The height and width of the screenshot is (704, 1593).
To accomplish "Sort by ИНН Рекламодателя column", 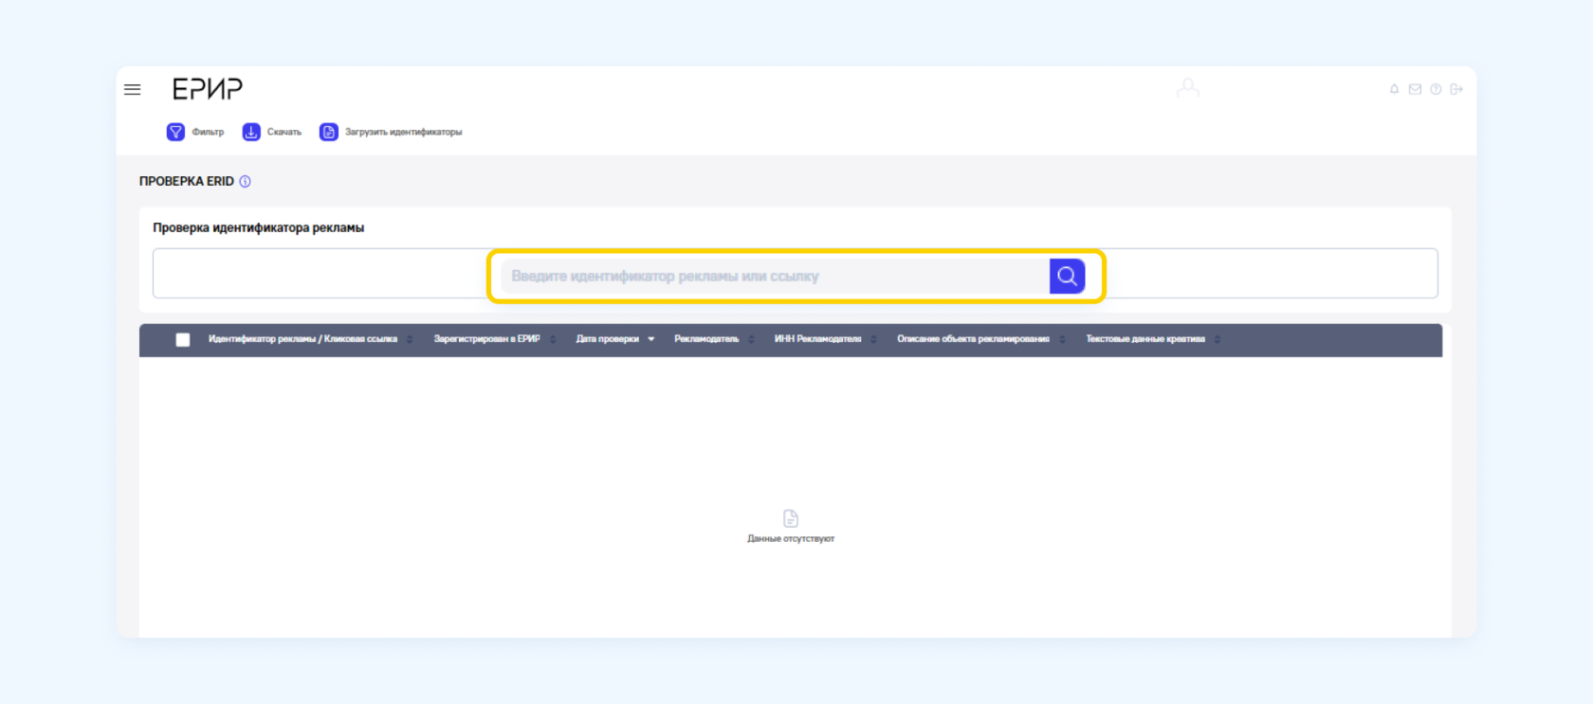I will coord(825,339).
